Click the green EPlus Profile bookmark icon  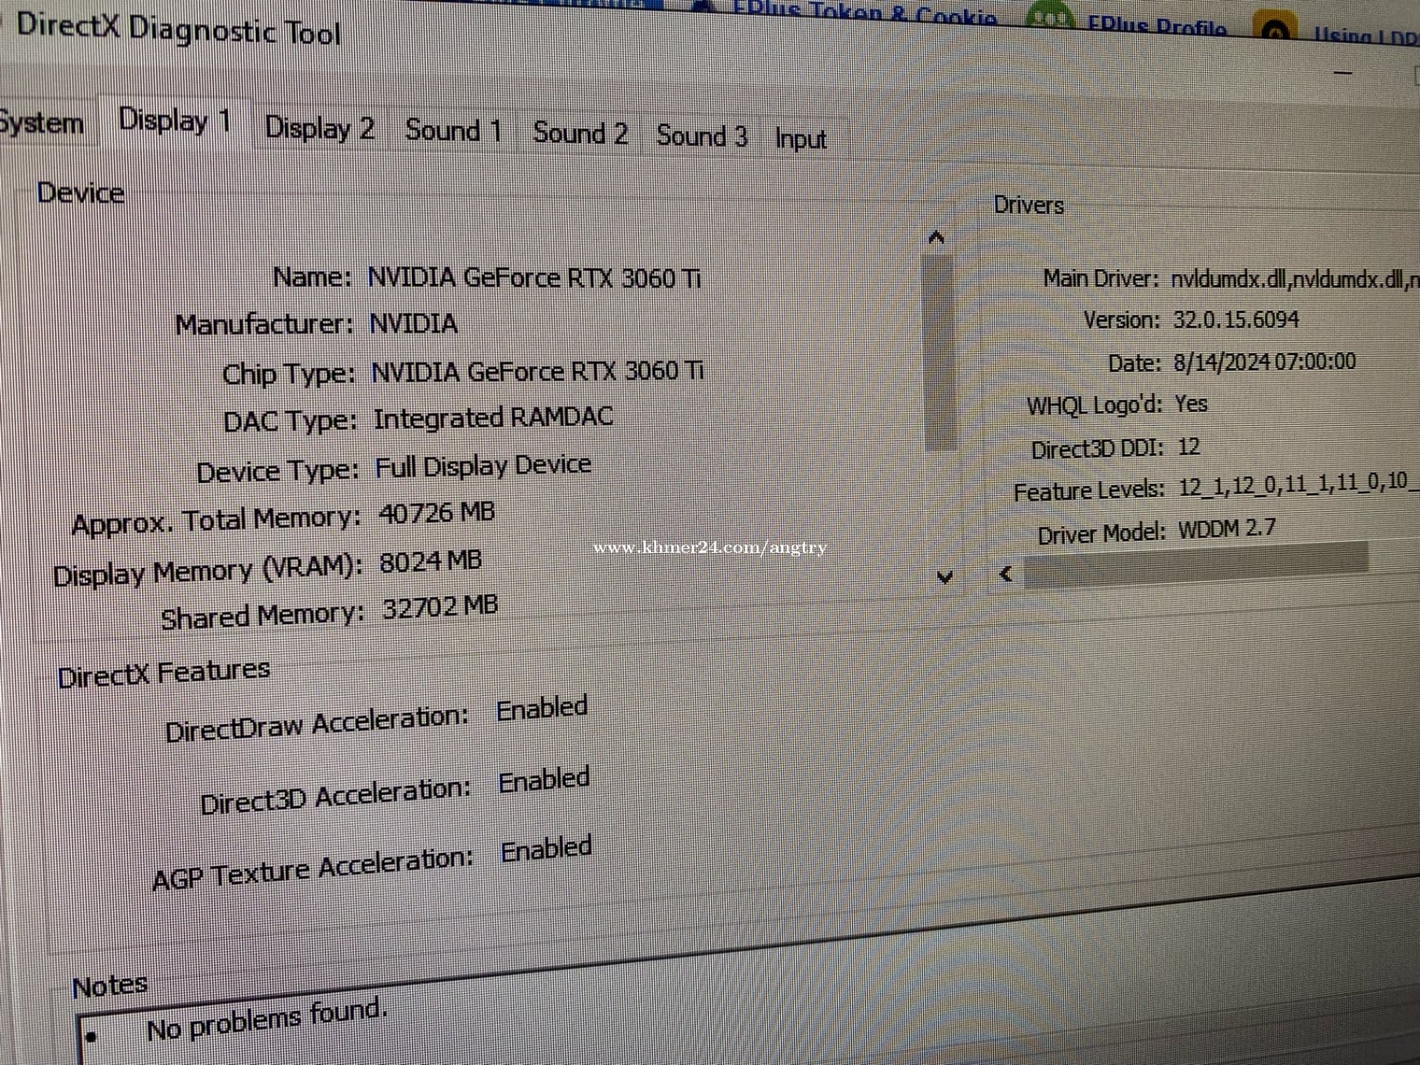point(1049,18)
